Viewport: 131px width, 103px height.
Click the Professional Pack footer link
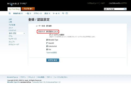click(x=53, y=82)
